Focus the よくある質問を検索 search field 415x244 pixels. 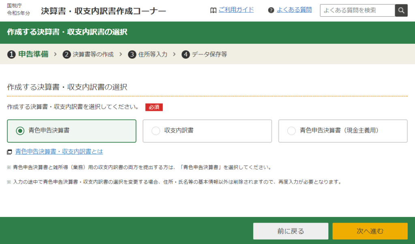pyautogui.click(x=357, y=11)
